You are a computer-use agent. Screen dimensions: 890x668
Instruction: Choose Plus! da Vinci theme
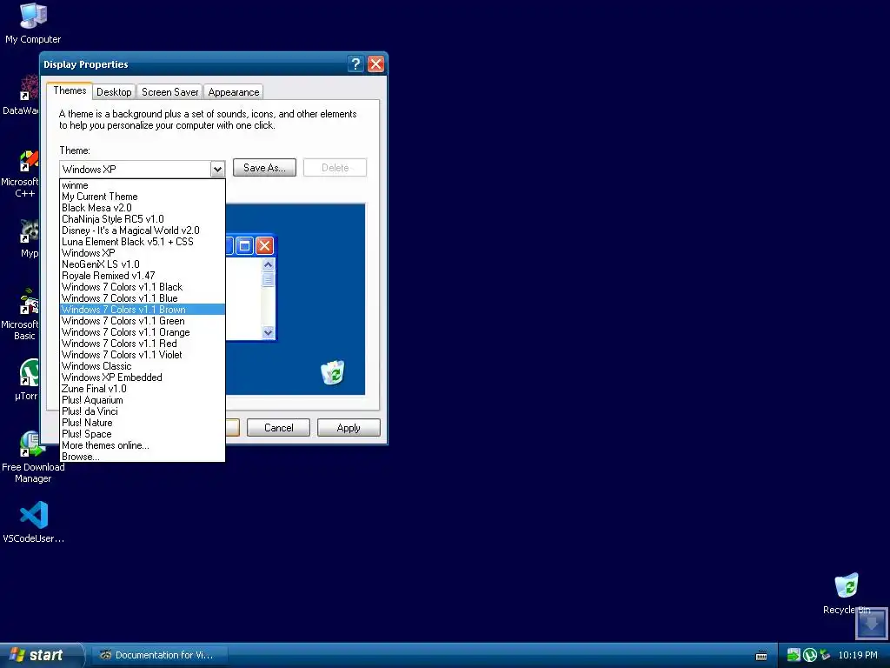tap(143, 411)
